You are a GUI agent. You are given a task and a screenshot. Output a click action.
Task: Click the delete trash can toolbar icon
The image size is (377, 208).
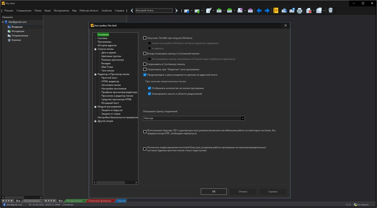tap(331, 11)
